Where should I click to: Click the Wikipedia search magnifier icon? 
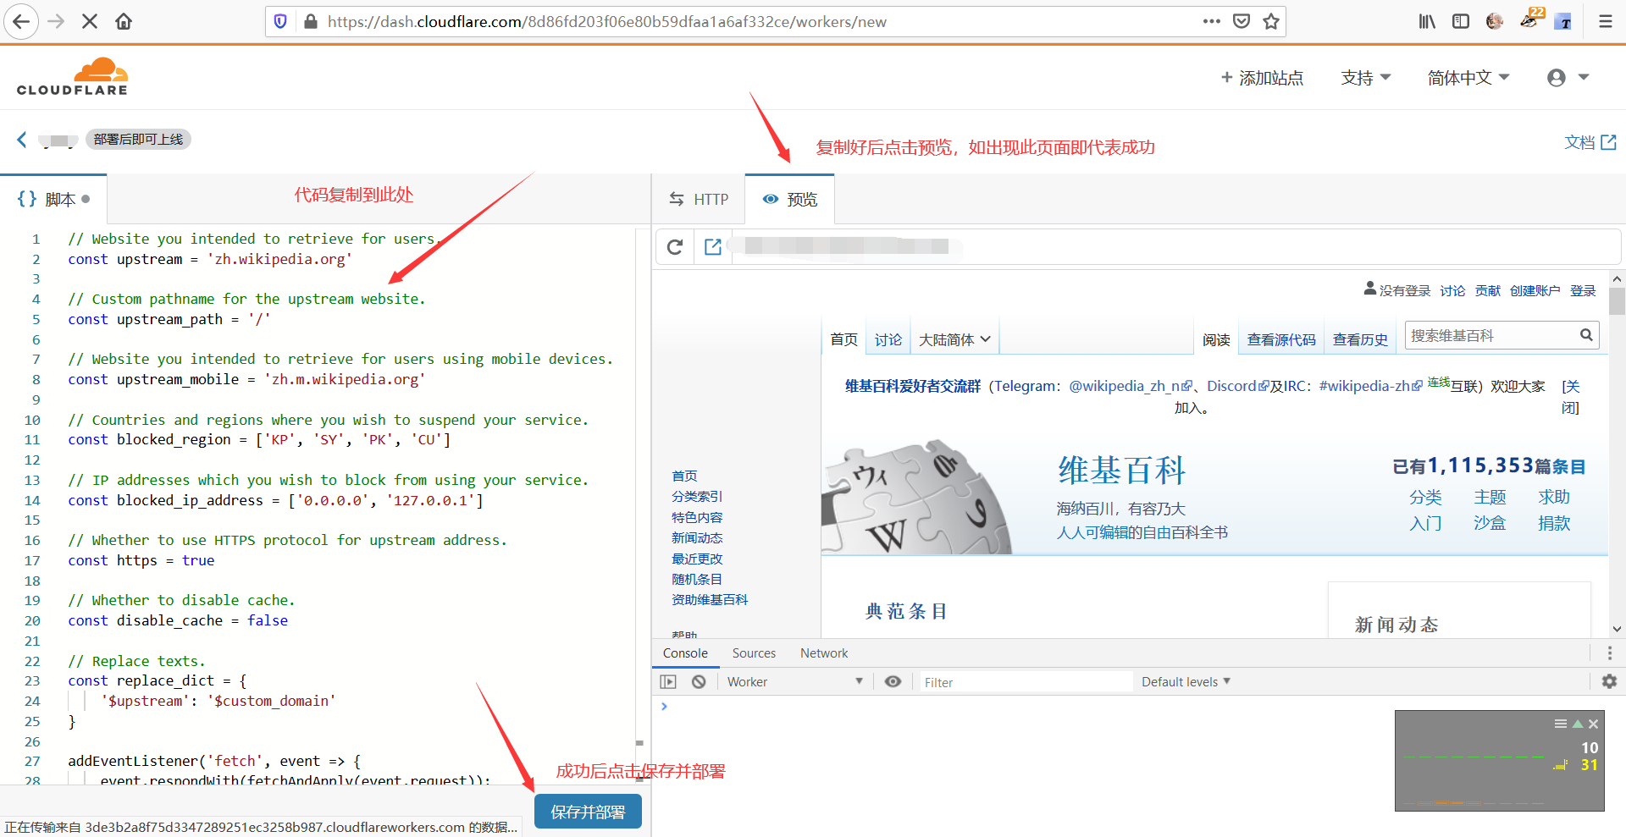pos(1586,335)
